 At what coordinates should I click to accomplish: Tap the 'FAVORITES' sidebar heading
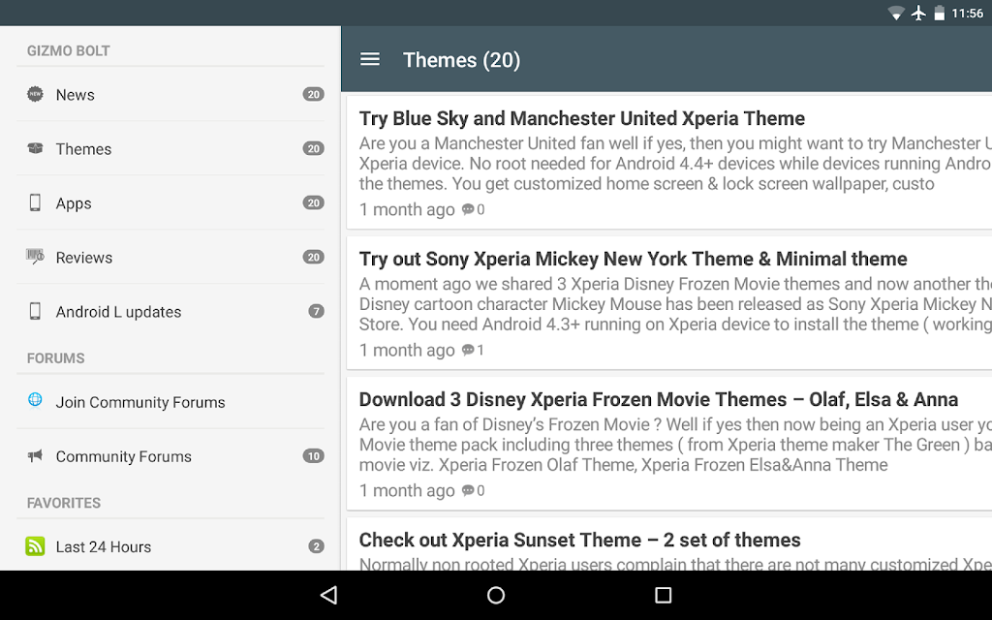[x=64, y=503]
